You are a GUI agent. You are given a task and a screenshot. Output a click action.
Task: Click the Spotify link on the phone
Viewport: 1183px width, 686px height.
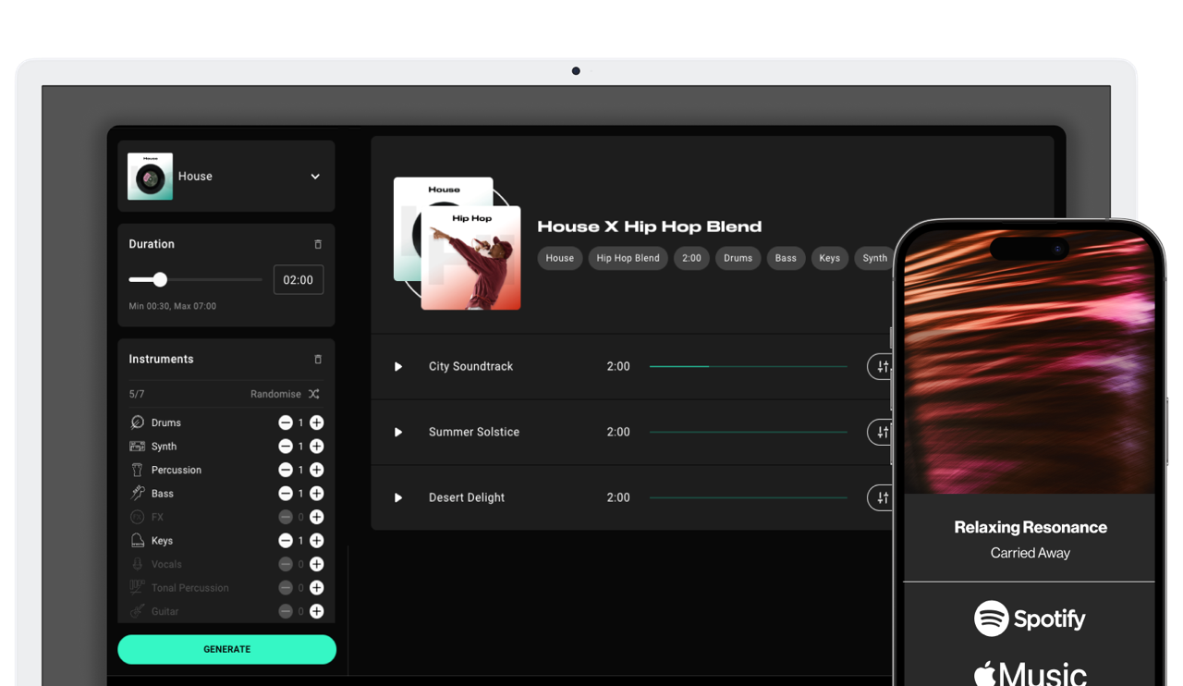pyautogui.click(x=1030, y=619)
